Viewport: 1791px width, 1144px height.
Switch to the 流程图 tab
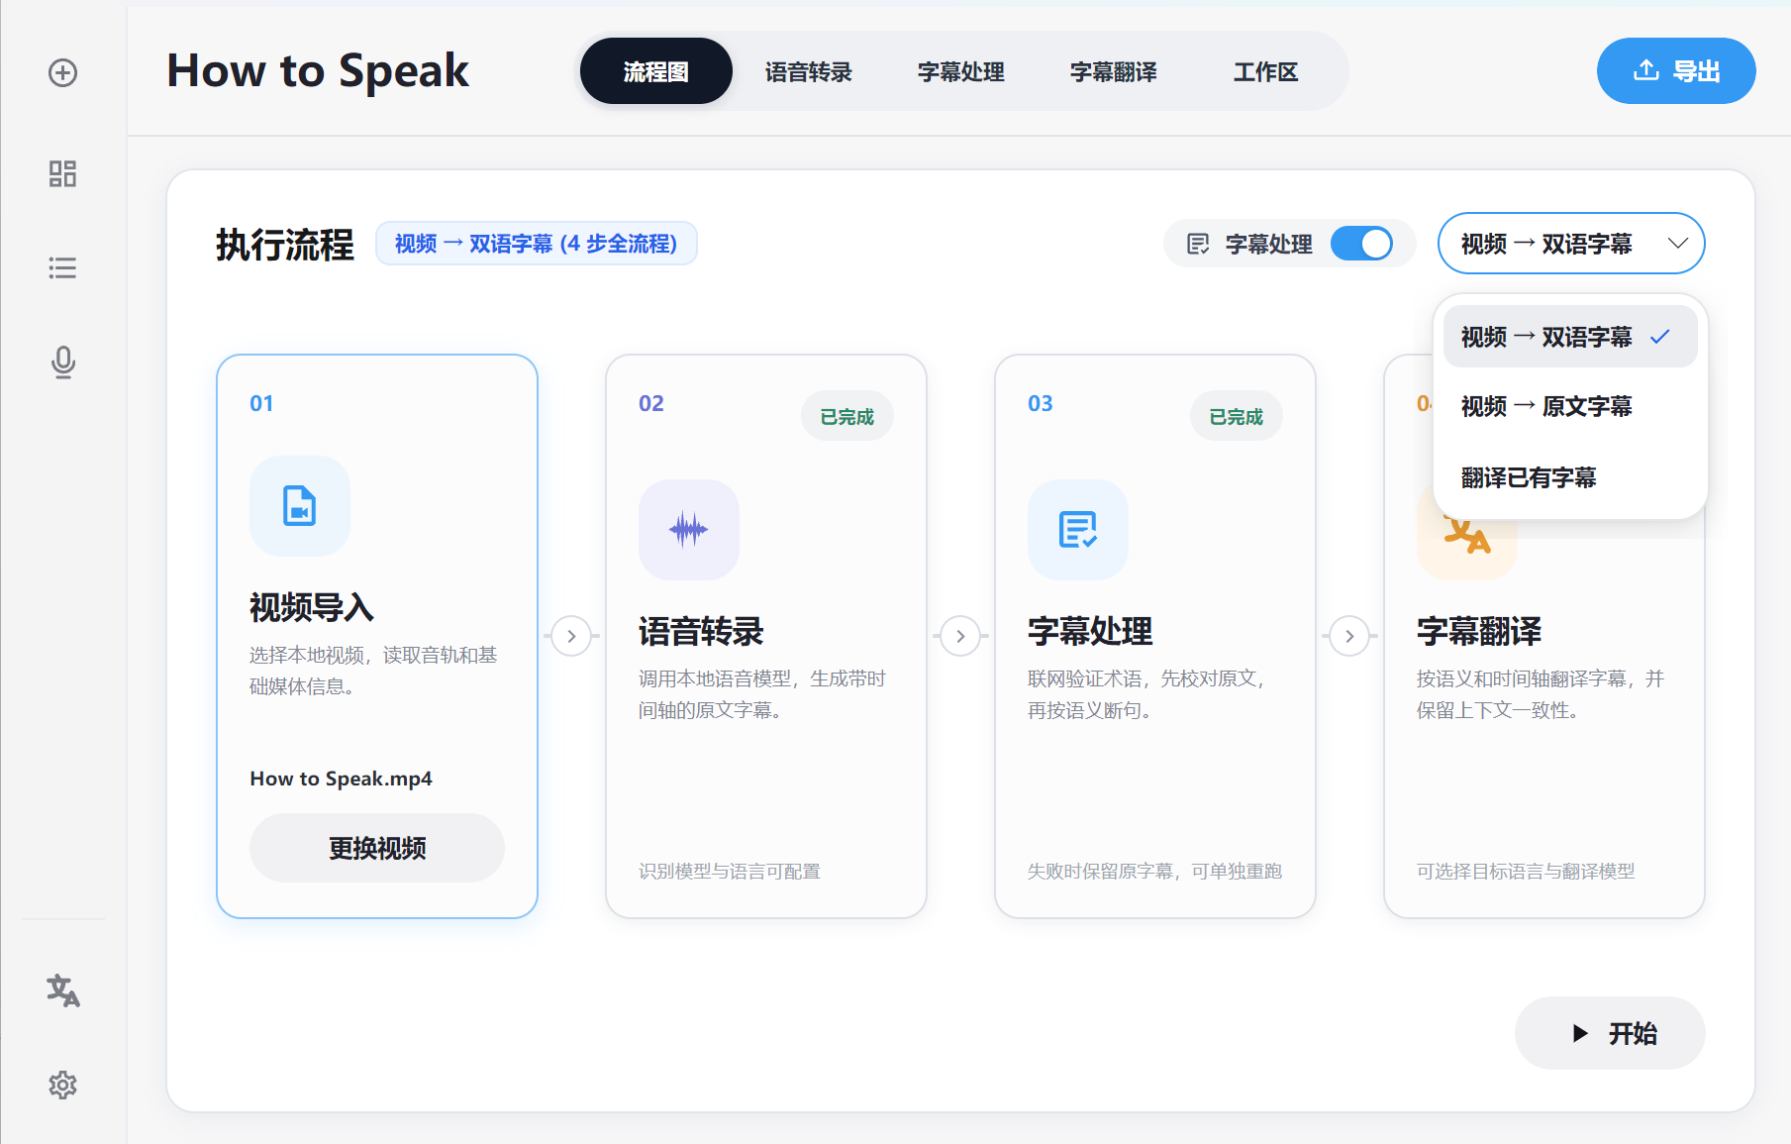point(655,71)
